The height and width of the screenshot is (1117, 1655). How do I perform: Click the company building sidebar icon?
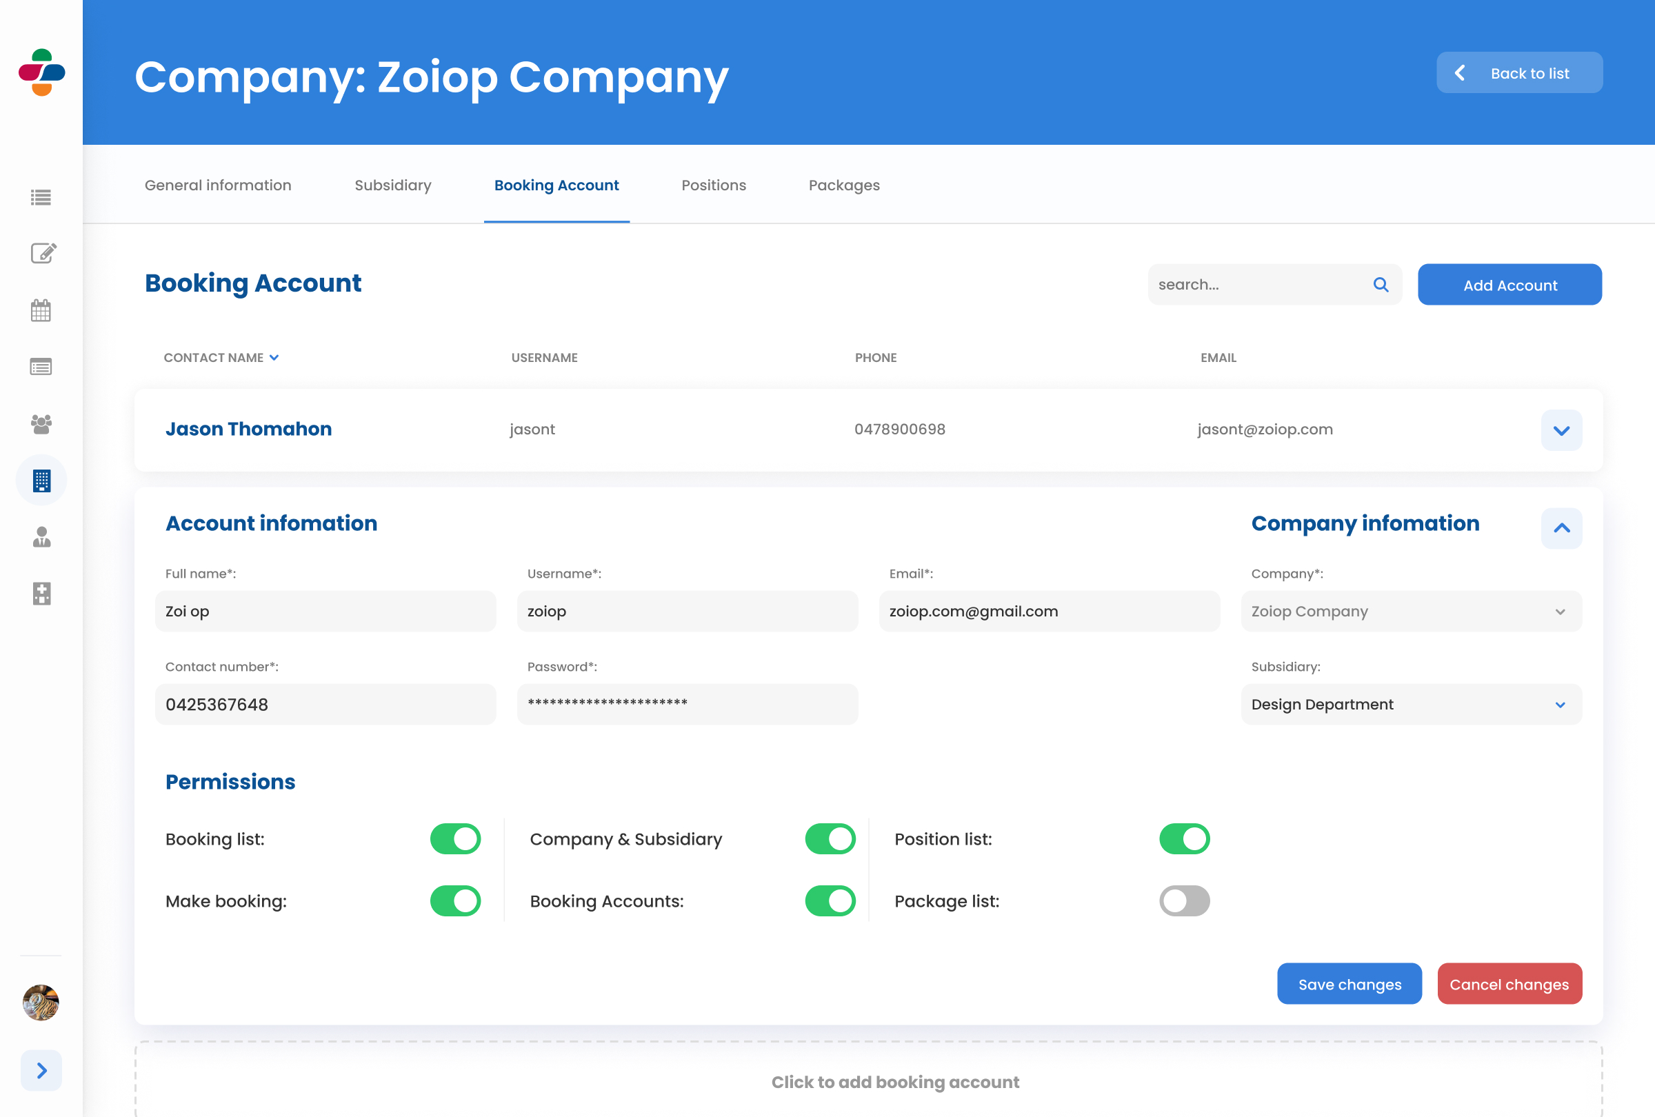pyautogui.click(x=41, y=481)
